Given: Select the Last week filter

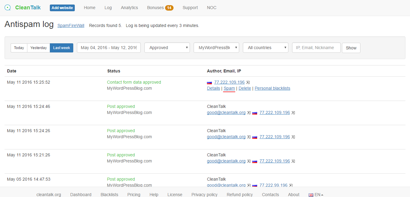Looking at the screenshot, I should pos(62,48).
